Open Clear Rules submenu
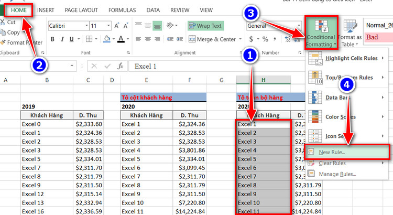 347,163
